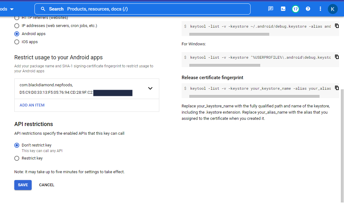Select the iOS apps restriction option
344x203 pixels.
(x=17, y=42)
